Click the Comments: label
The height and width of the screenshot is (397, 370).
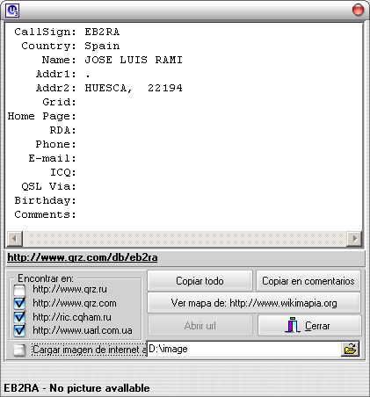(46, 214)
